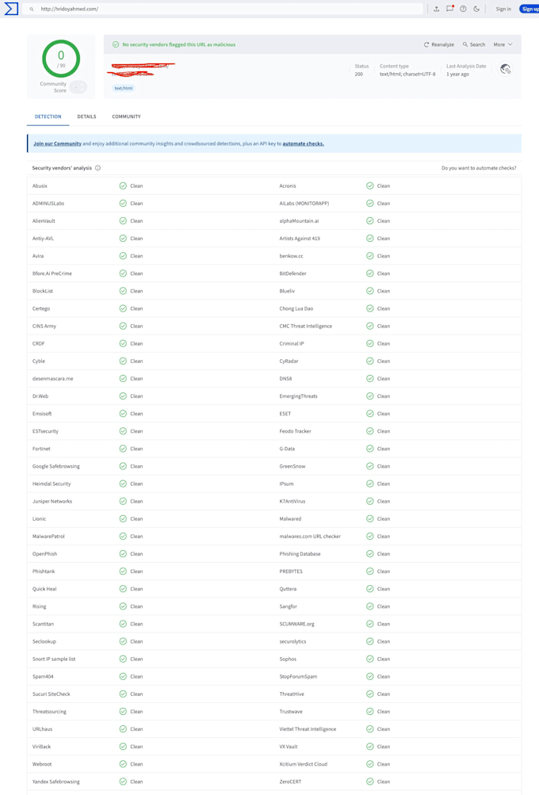Click the search magnifier in URL bar
Viewport: 539px width, 795px height.
coord(32,10)
